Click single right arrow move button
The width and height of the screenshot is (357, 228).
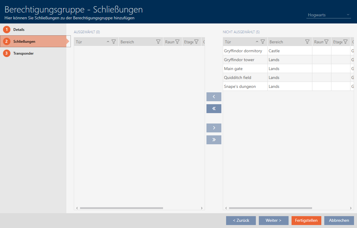(x=214, y=128)
